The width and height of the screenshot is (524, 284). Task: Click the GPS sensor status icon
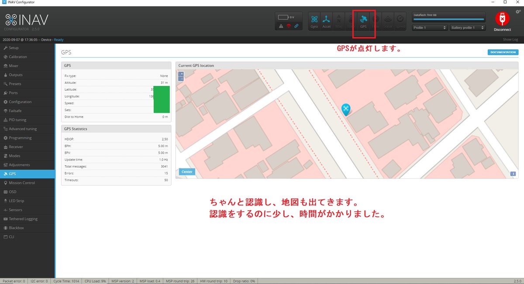[x=363, y=21]
